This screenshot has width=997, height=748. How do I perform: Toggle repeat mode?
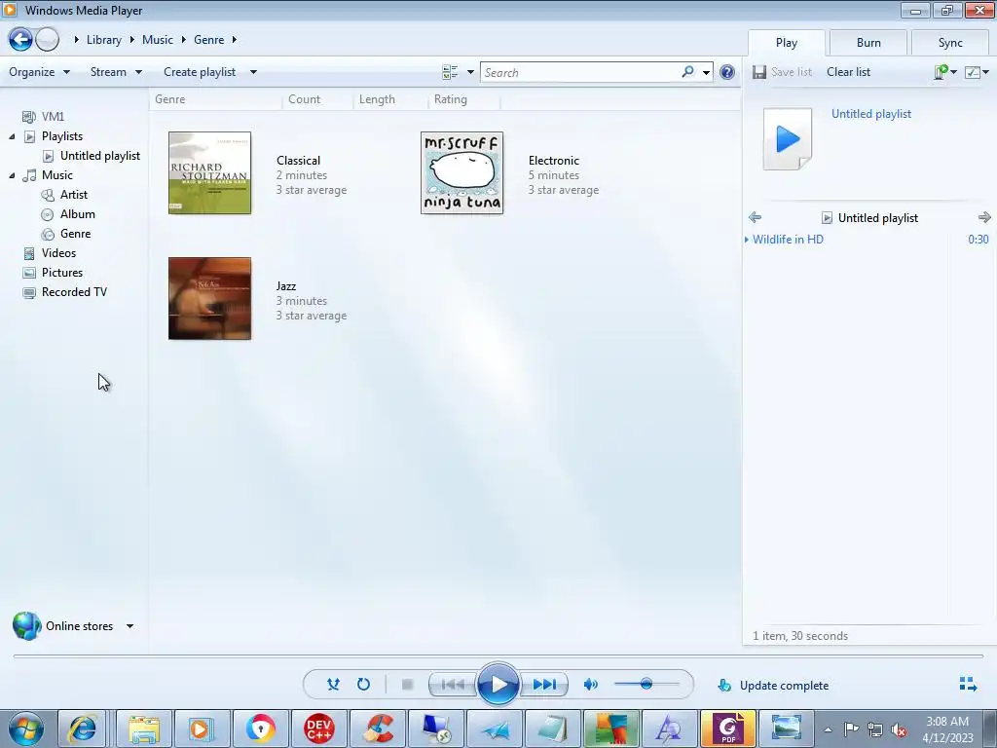point(363,685)
